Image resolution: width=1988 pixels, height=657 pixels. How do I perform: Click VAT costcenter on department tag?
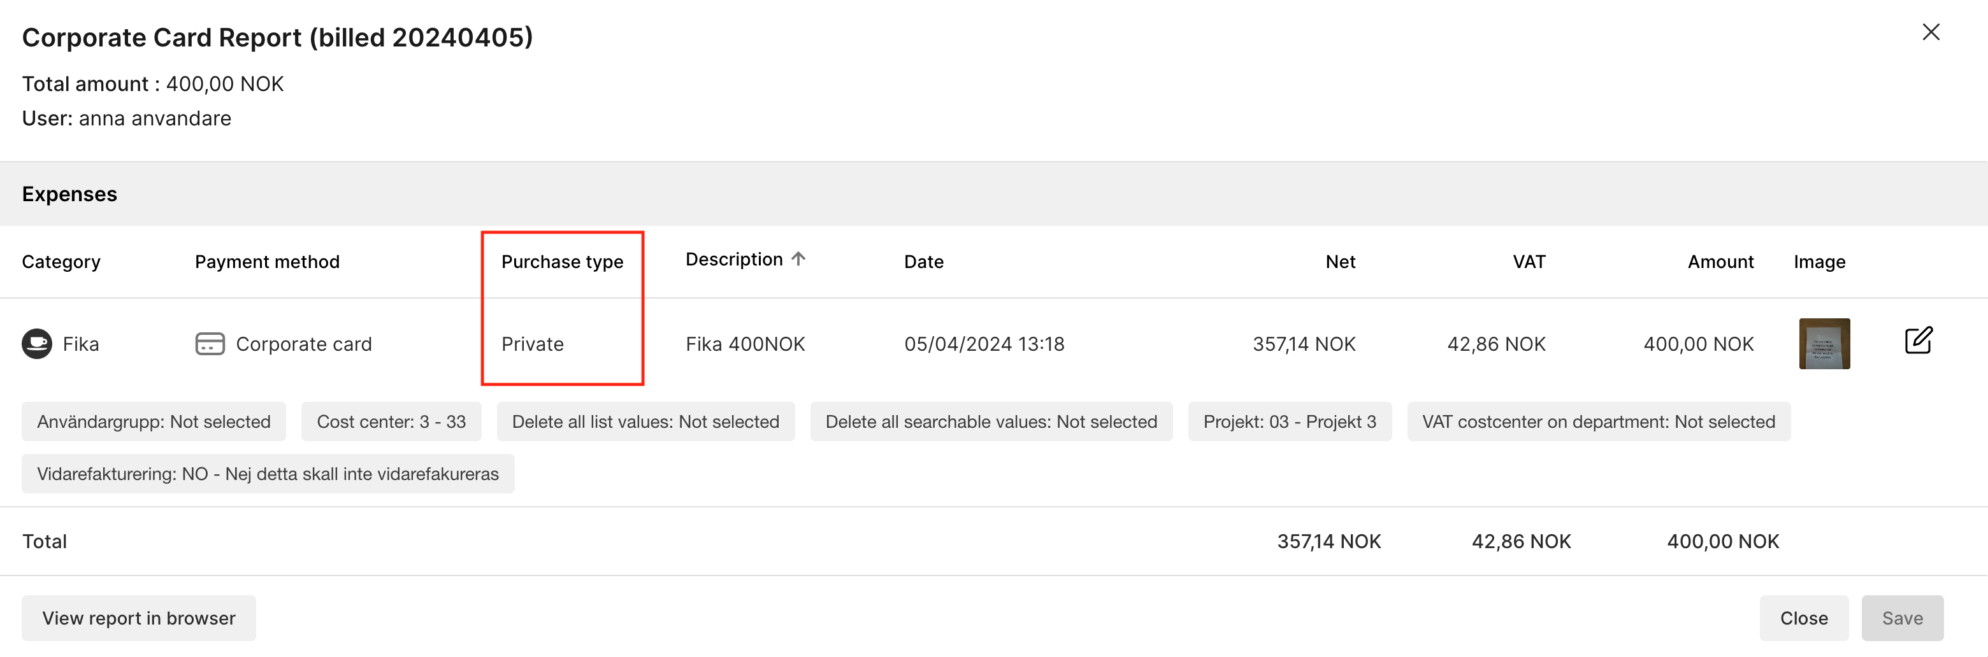click(x=1598, y=422)
